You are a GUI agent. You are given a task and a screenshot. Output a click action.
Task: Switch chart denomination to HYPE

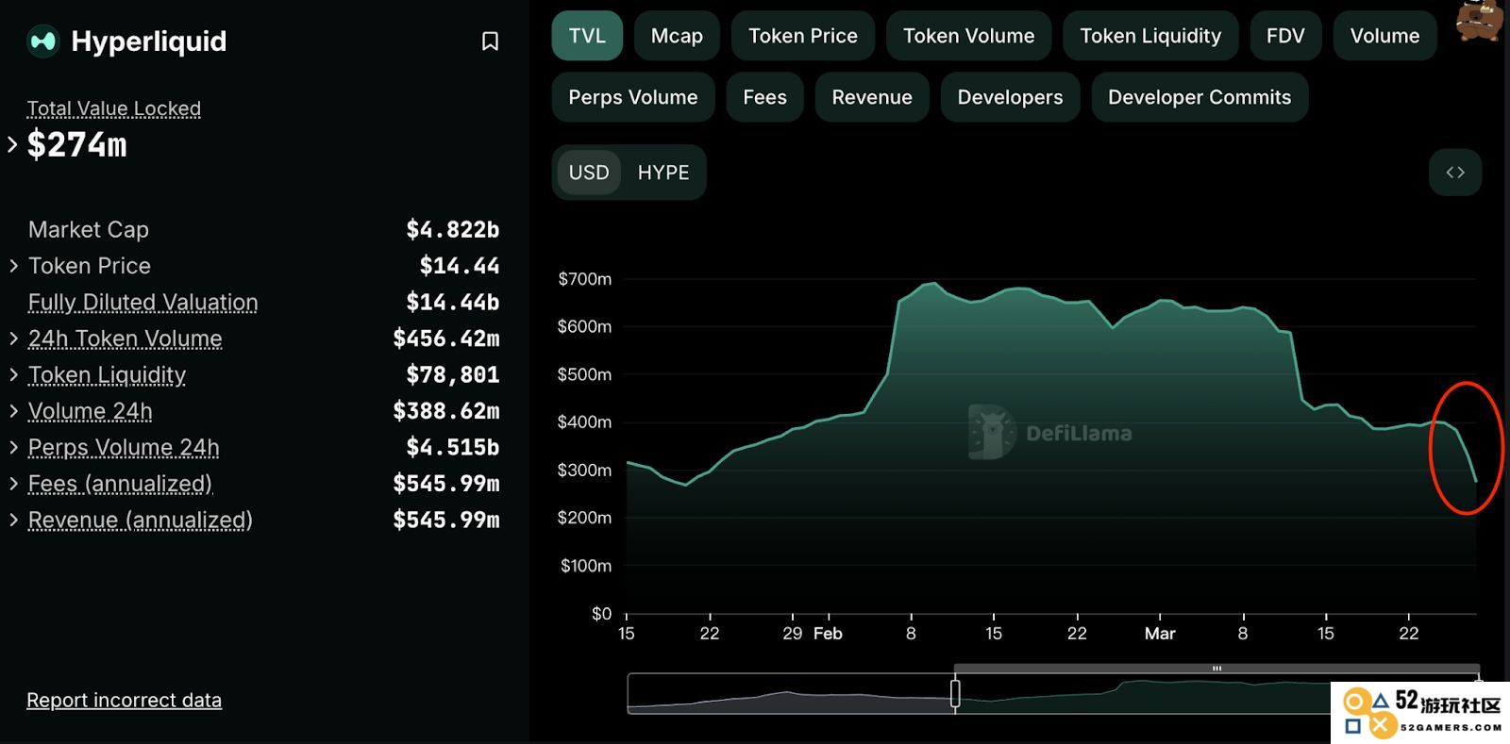click(663, 173)
